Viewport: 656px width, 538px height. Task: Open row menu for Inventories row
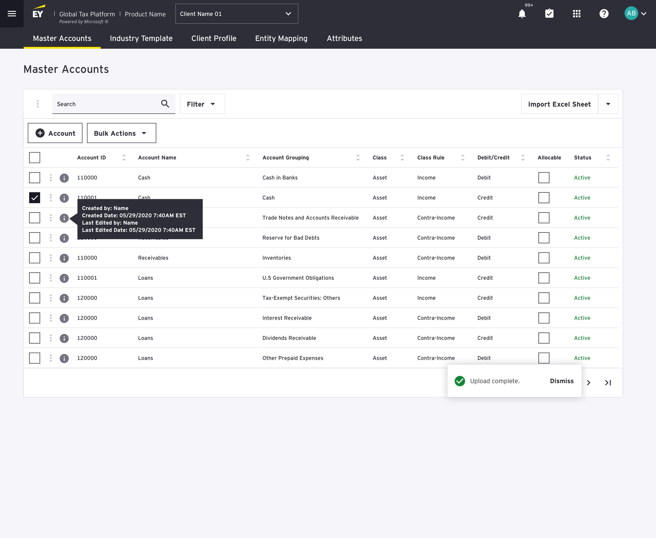click(51, 258)
